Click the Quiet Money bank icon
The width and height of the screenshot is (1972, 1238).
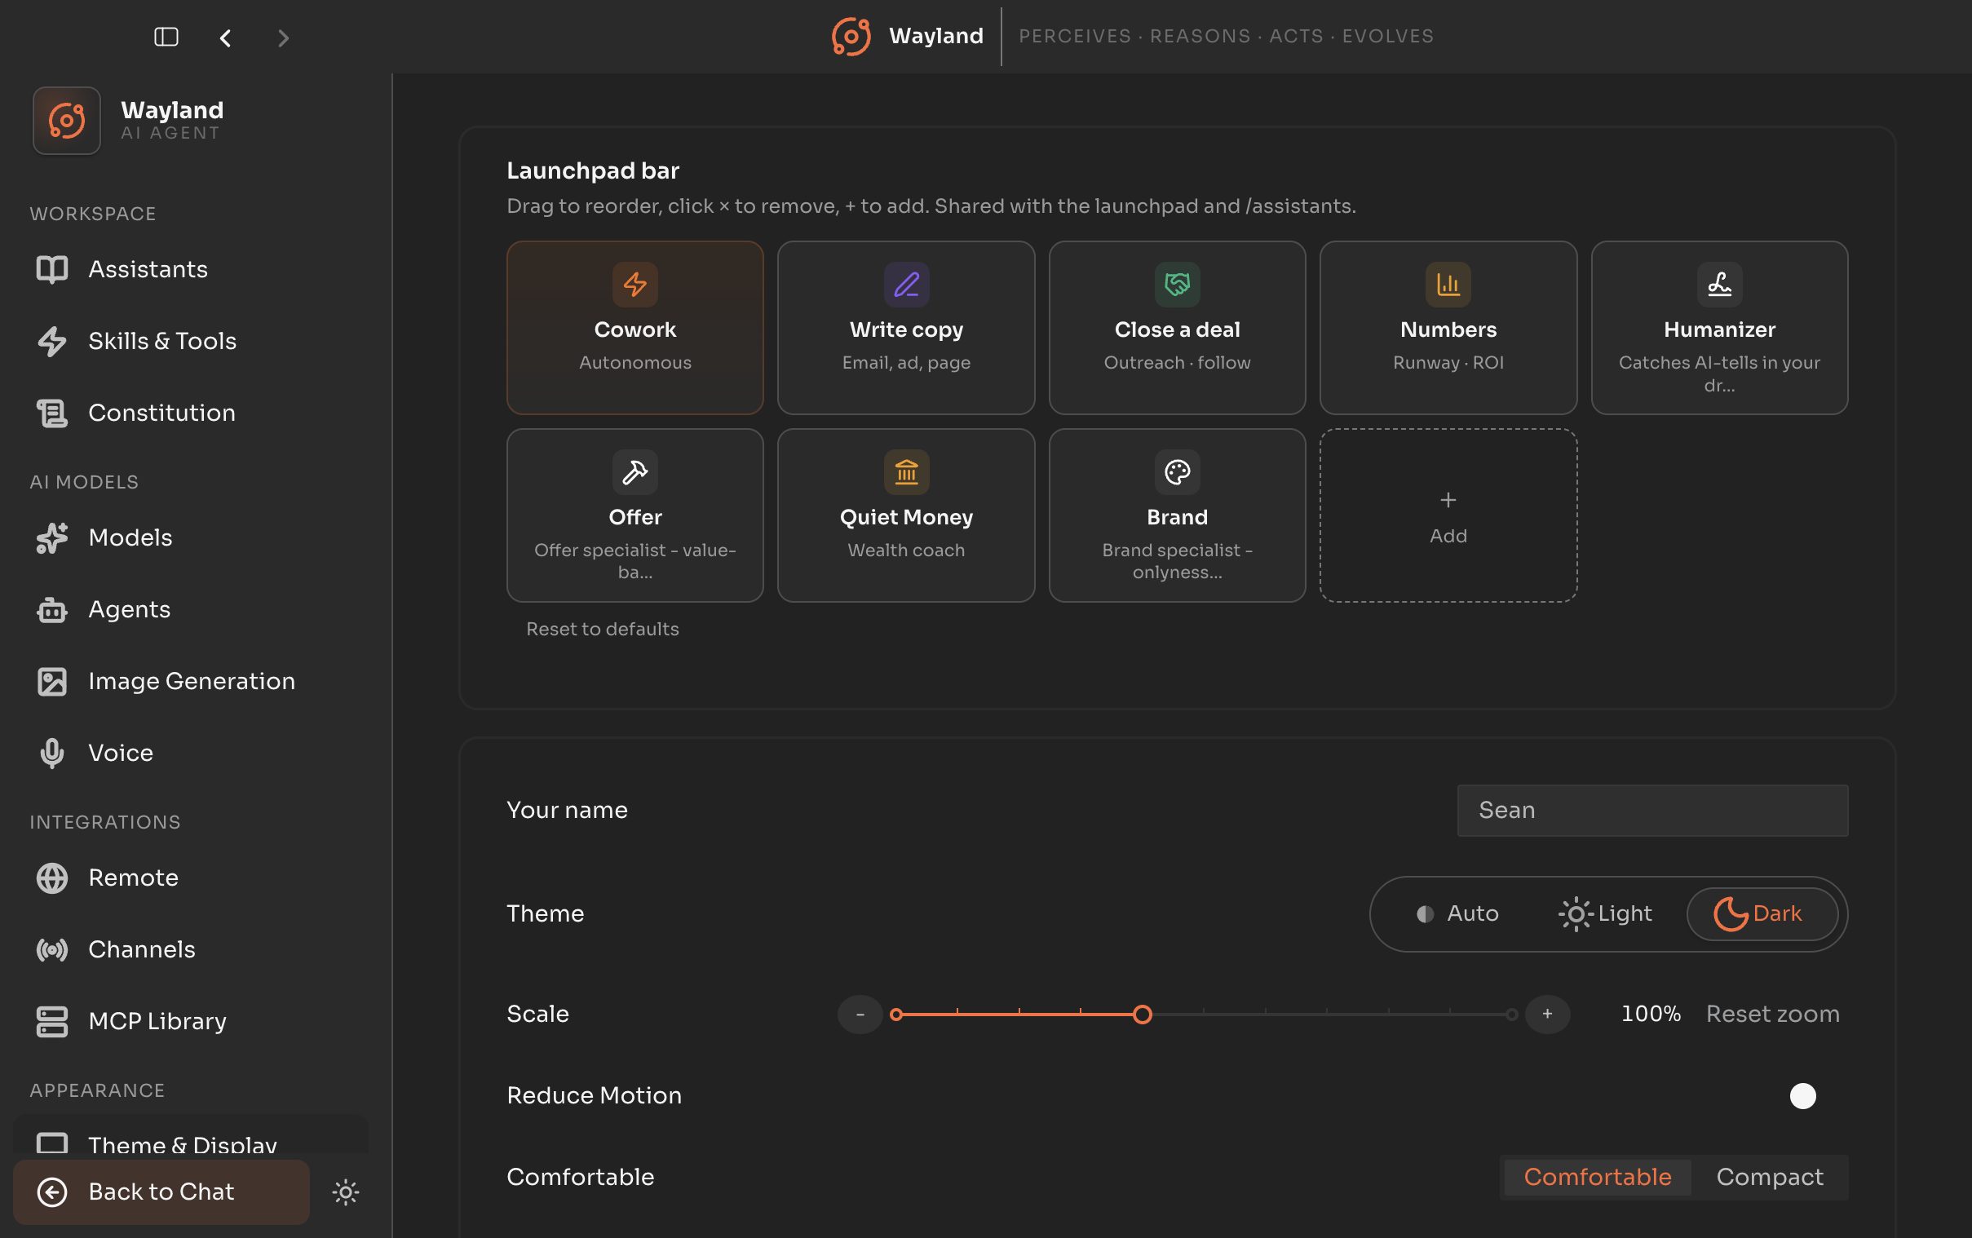click(906, 471)
